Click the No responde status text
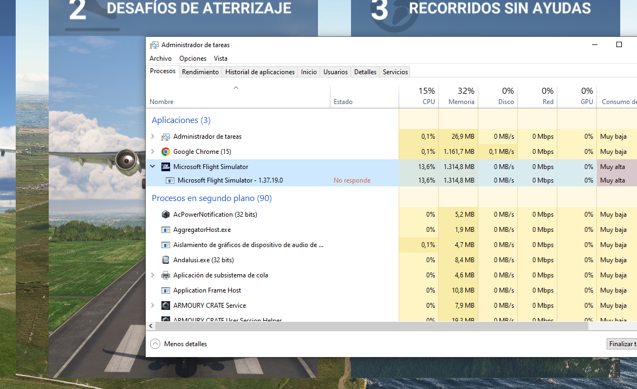The image size is (637, 389). point(352,180)
